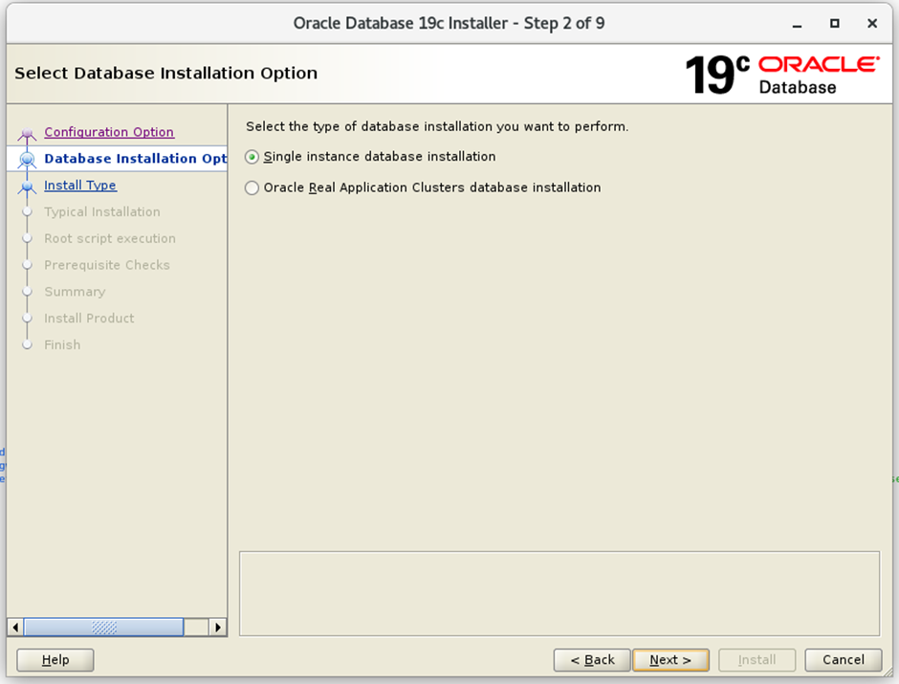Click the Typical Installation step label

click(x=102, y=211)
